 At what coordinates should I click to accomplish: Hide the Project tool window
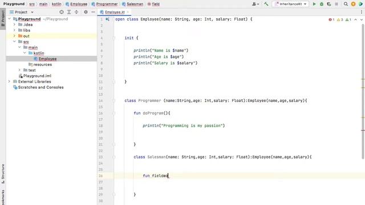(93, 12)
